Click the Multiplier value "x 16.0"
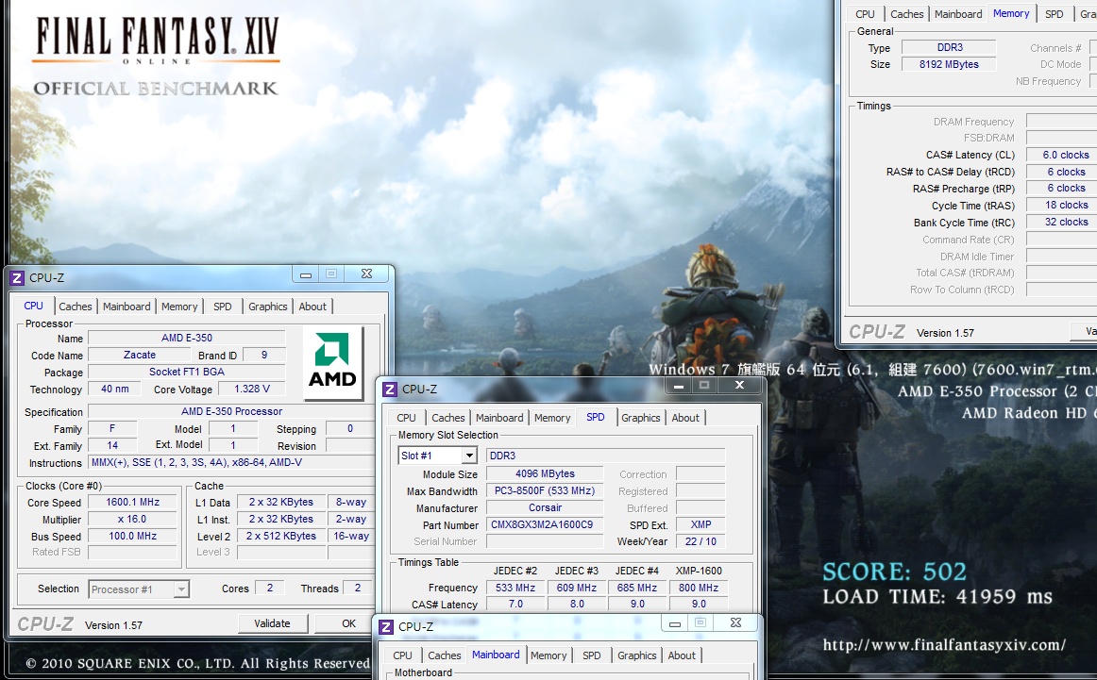 (133, 520)
